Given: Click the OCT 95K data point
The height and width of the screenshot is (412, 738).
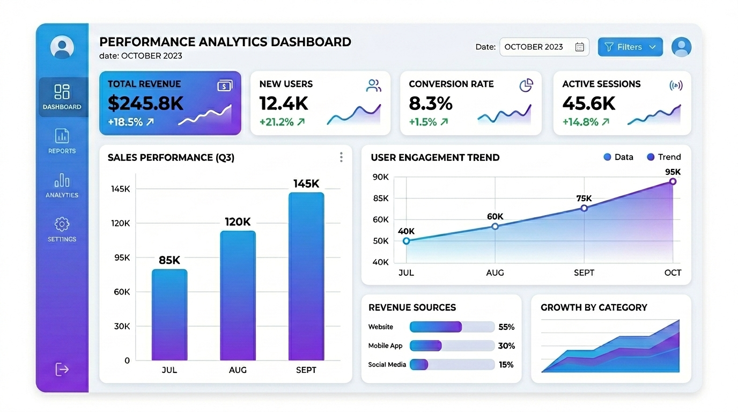Looking at the screenshot, I should pyautogui.click(x=673, y=181).
